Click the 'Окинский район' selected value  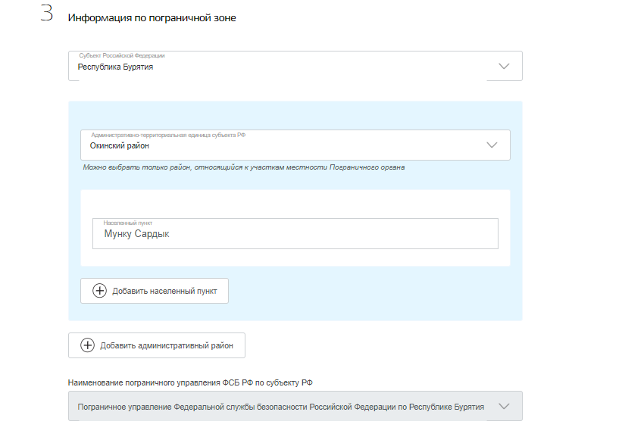(120, 146)
